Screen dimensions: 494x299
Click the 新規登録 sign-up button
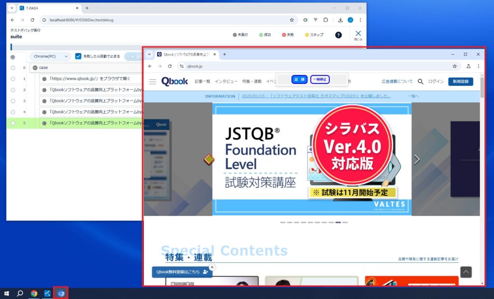coord(461,81)
